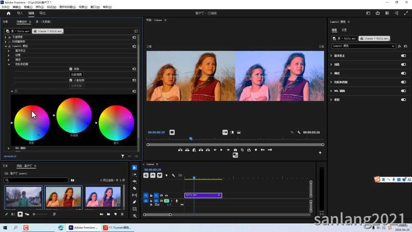Expand Basic Correction in Lumetri panel

(331, 56)
